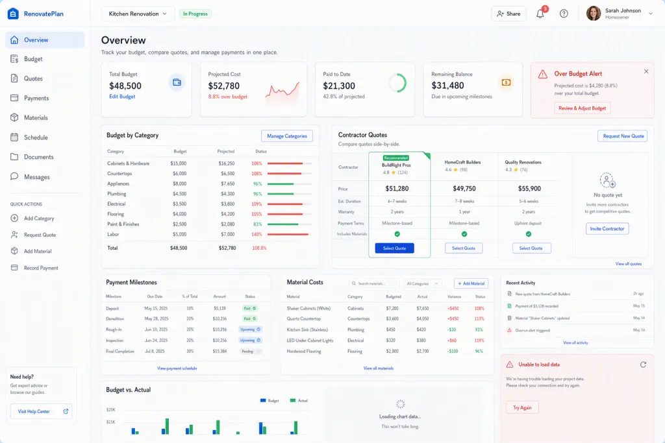
Task: Click the Add Category plus icon
Action: [14, 218]
